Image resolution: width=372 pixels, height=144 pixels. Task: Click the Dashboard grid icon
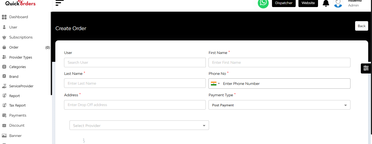click(x=4, y=17)
